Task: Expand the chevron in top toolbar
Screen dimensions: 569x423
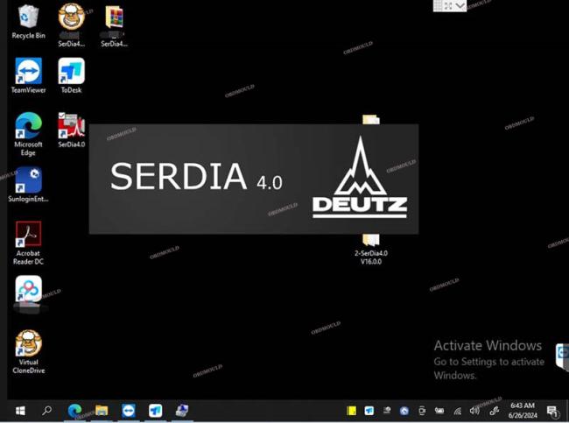Action: (x=460, y=5)
